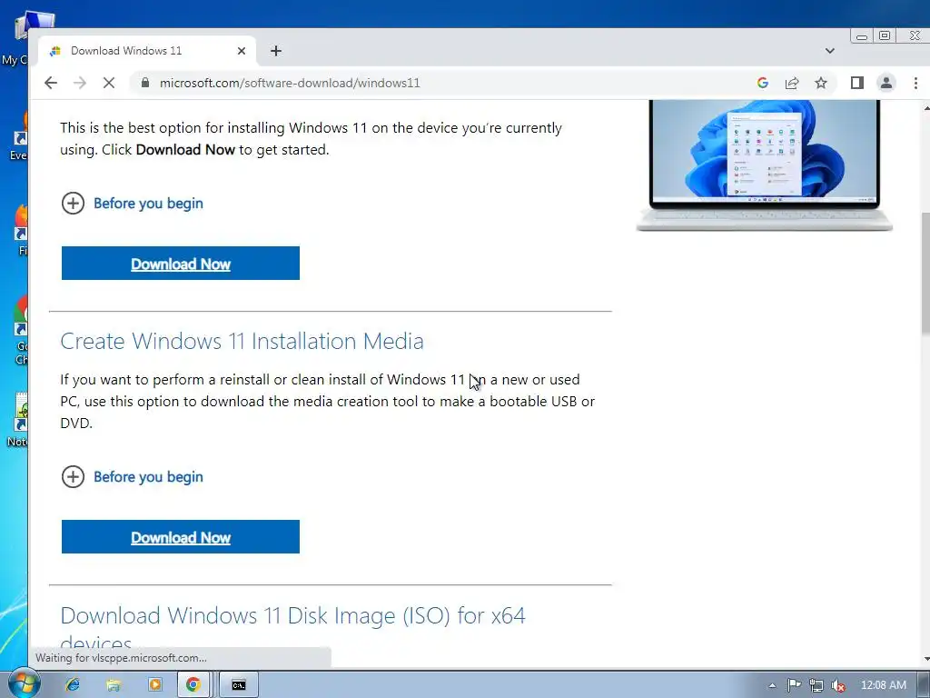
Task: Show hidden system tray icons
Action: coord(772,685)
